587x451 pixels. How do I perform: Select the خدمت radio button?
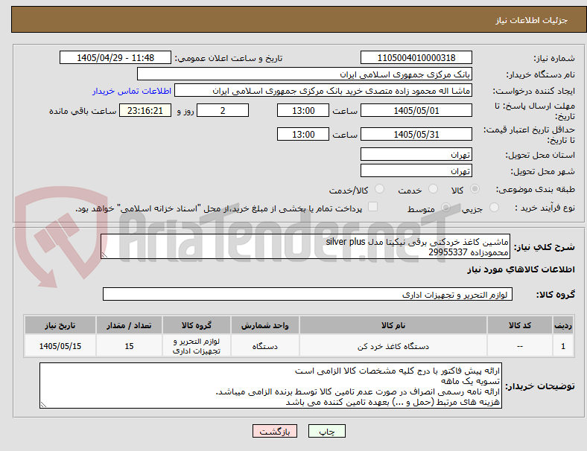(433, 189)
